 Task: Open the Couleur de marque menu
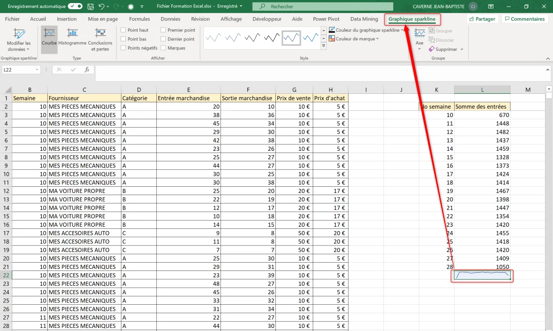[354, 39]
